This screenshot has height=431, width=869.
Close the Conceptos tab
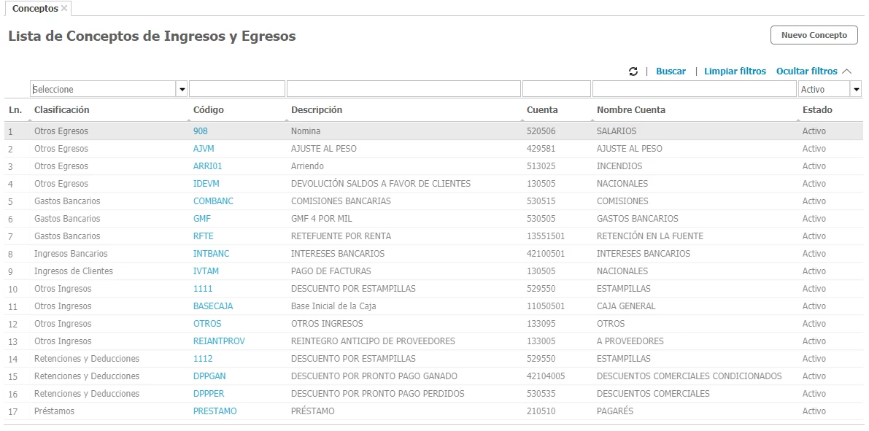click(65, 8)
